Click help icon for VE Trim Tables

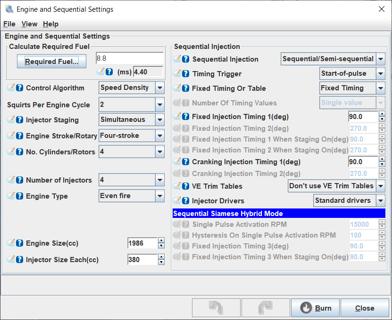[x=186, y=186]
